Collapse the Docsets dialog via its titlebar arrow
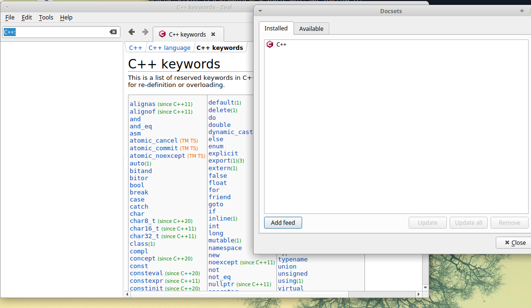The image size is (531, 308). [x=260, y=10]
